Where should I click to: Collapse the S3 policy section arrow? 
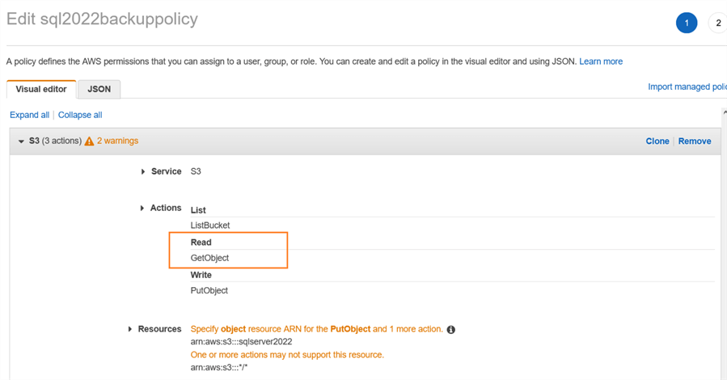pos(21,141)
